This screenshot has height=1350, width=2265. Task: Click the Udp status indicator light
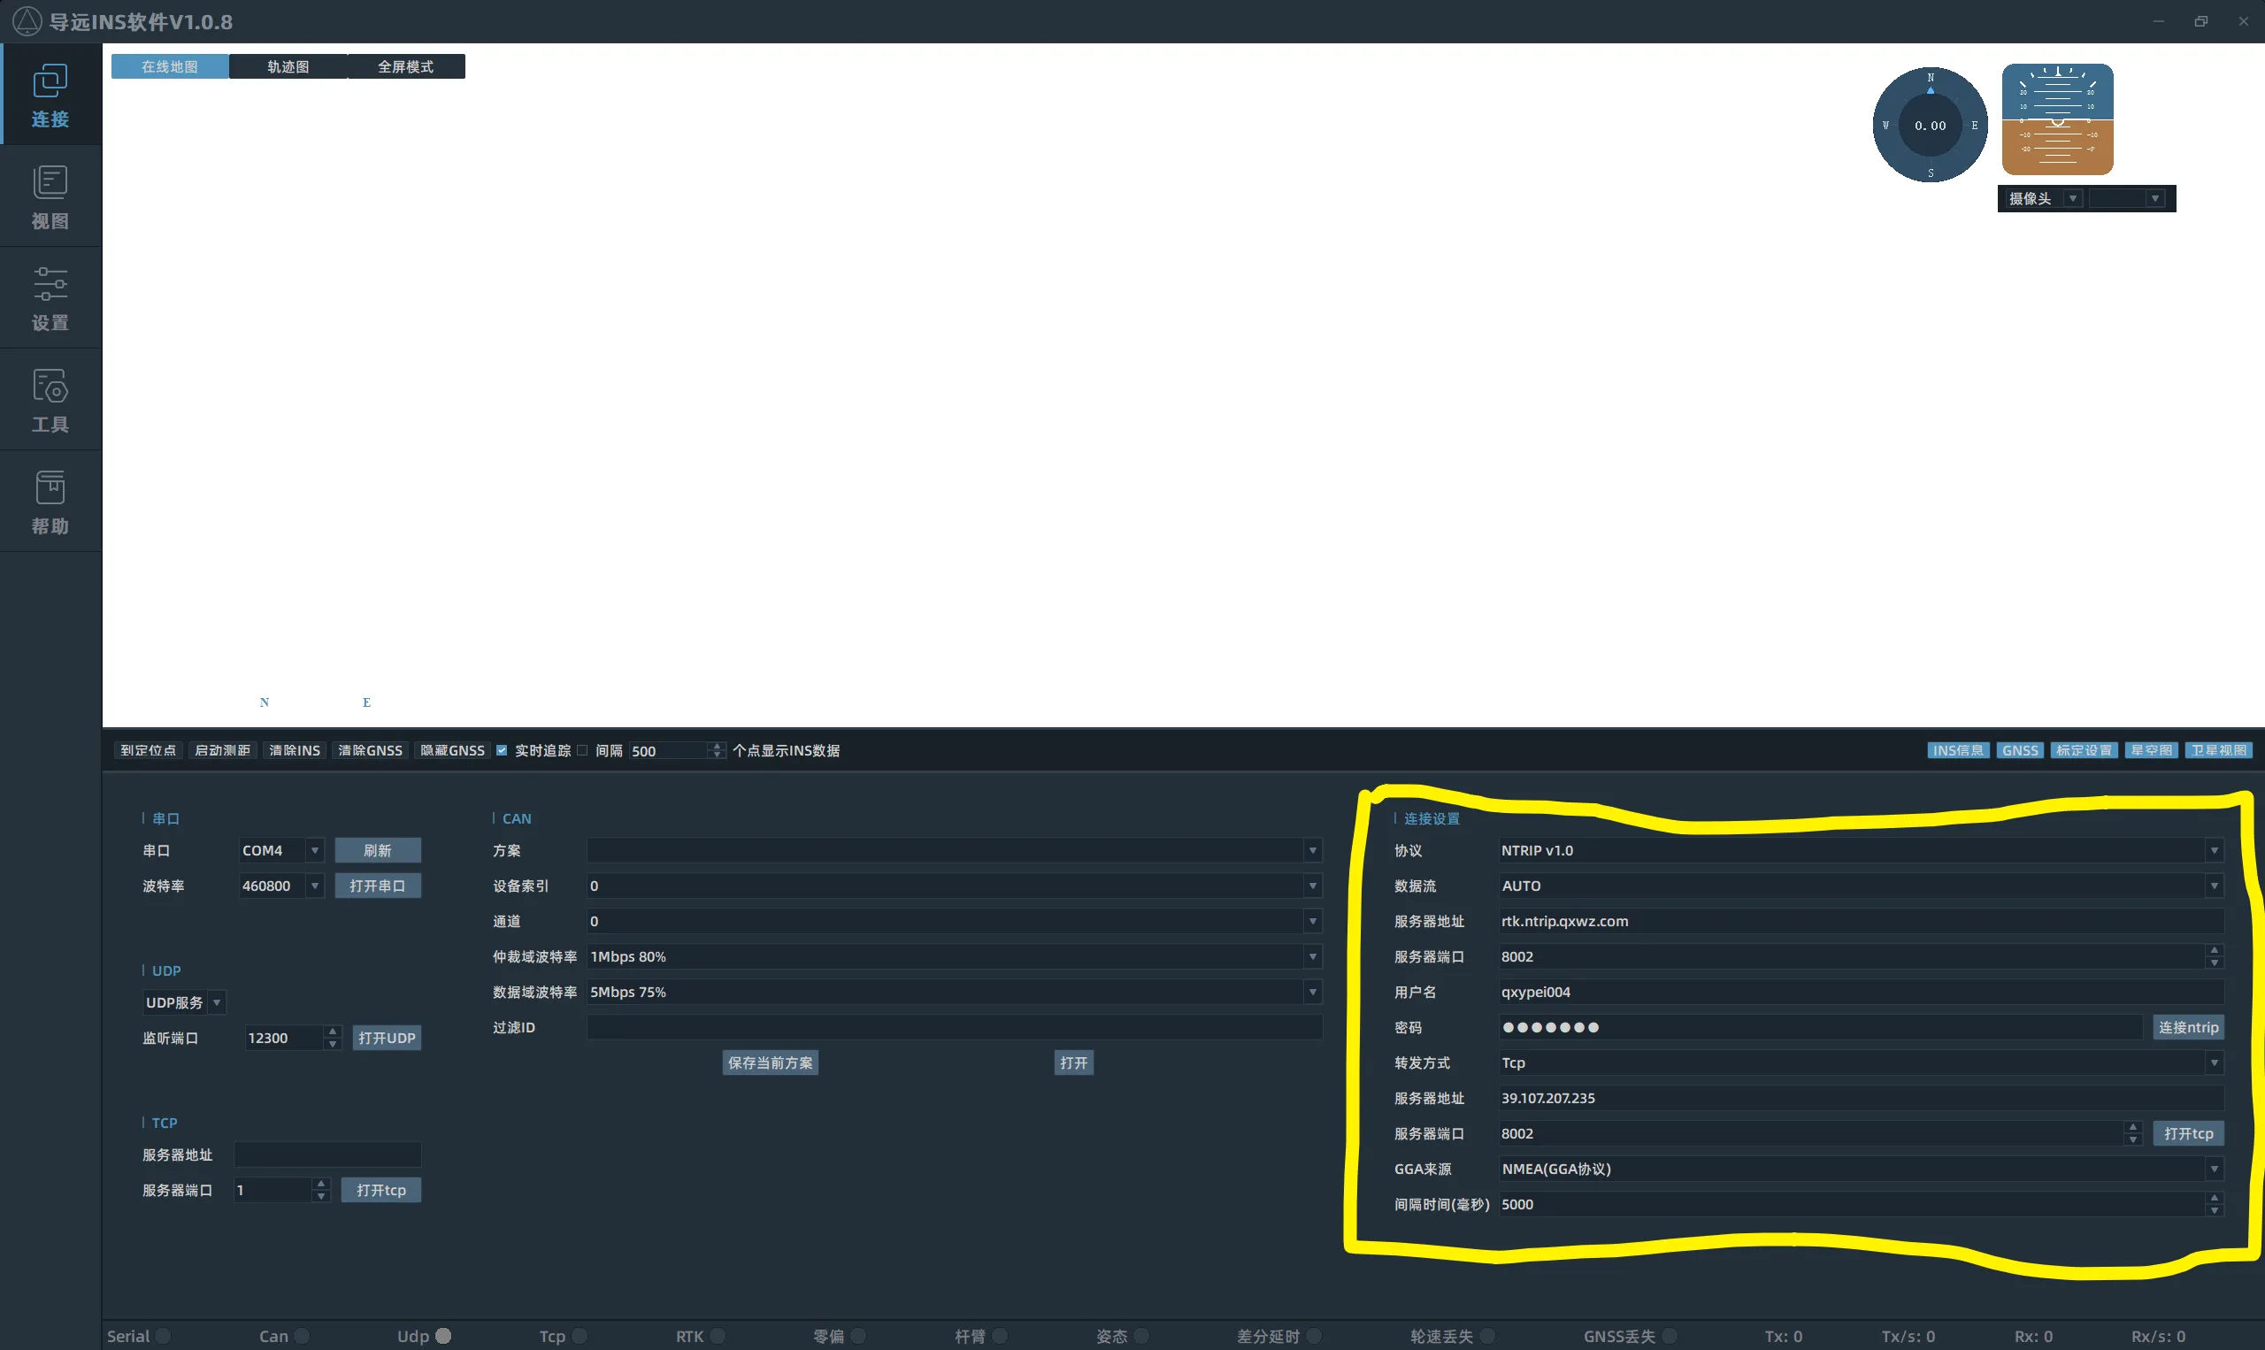click(443, 1336)
